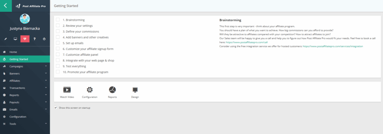
Task: Expand the Affiliates menu chevron
Action: (46, 80)
